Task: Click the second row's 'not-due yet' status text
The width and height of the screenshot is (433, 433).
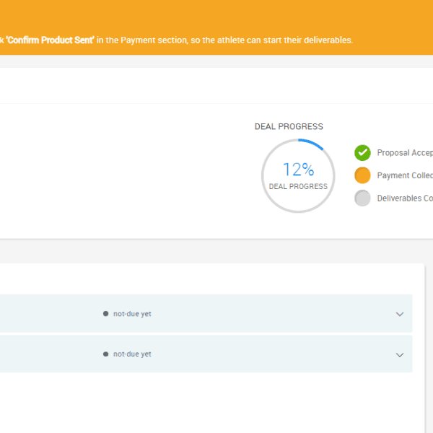Action: pos(132,354)
